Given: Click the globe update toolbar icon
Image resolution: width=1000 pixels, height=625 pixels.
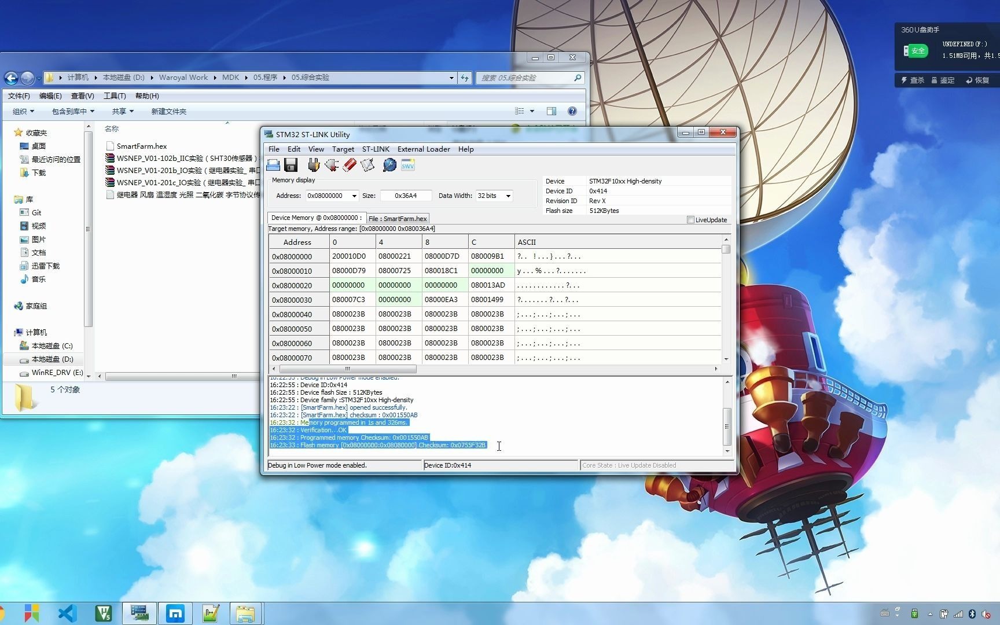Looking at the screenshot, I should pyautogui.click(x=389, y=166).
